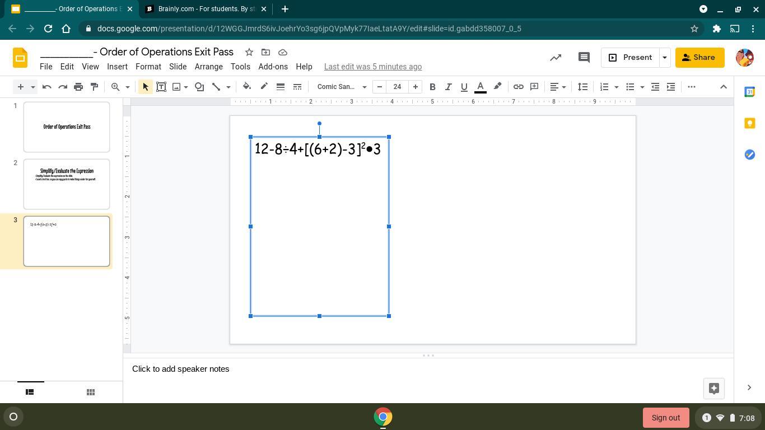The image size is (765, 430).
Task: Select the Paint format roller icon
Action: coord(94,87)
